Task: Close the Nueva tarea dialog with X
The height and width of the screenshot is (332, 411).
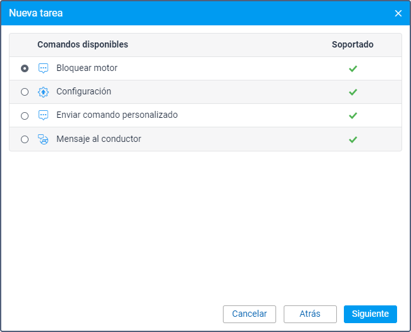Action: pyautogui.click(x=398, y=13)
